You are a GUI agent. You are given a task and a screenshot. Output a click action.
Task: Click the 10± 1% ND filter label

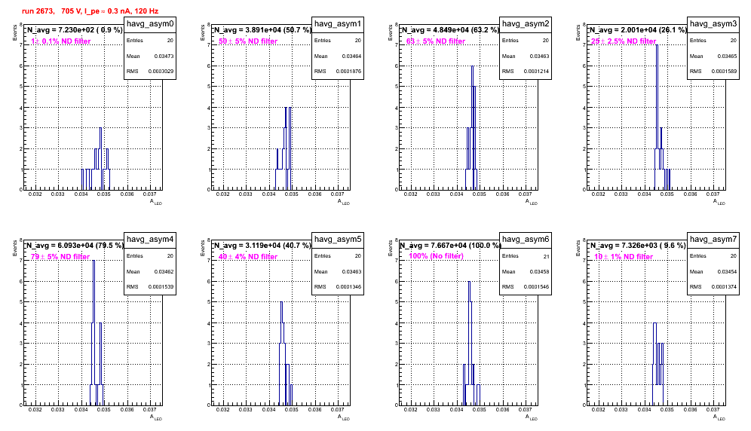(624, 257)
